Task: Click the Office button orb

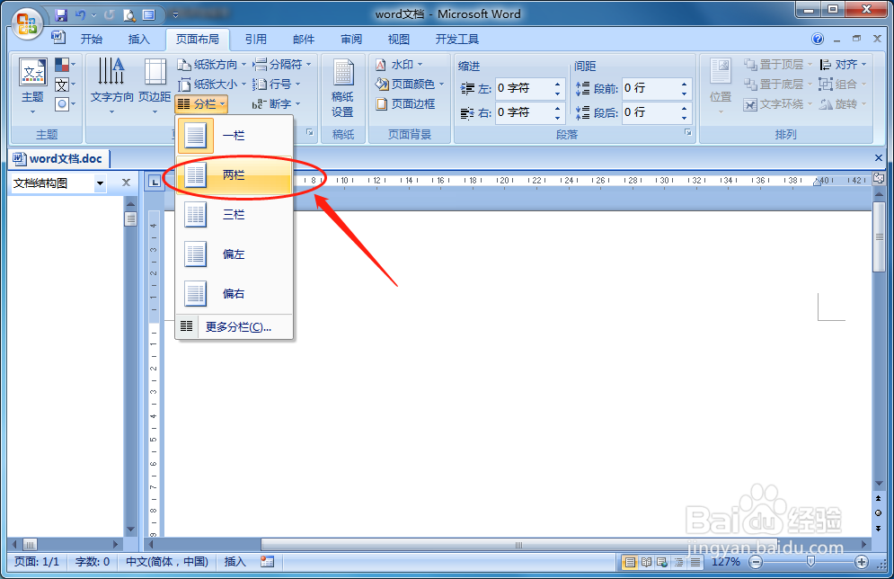Action: [x=27, y=23]
